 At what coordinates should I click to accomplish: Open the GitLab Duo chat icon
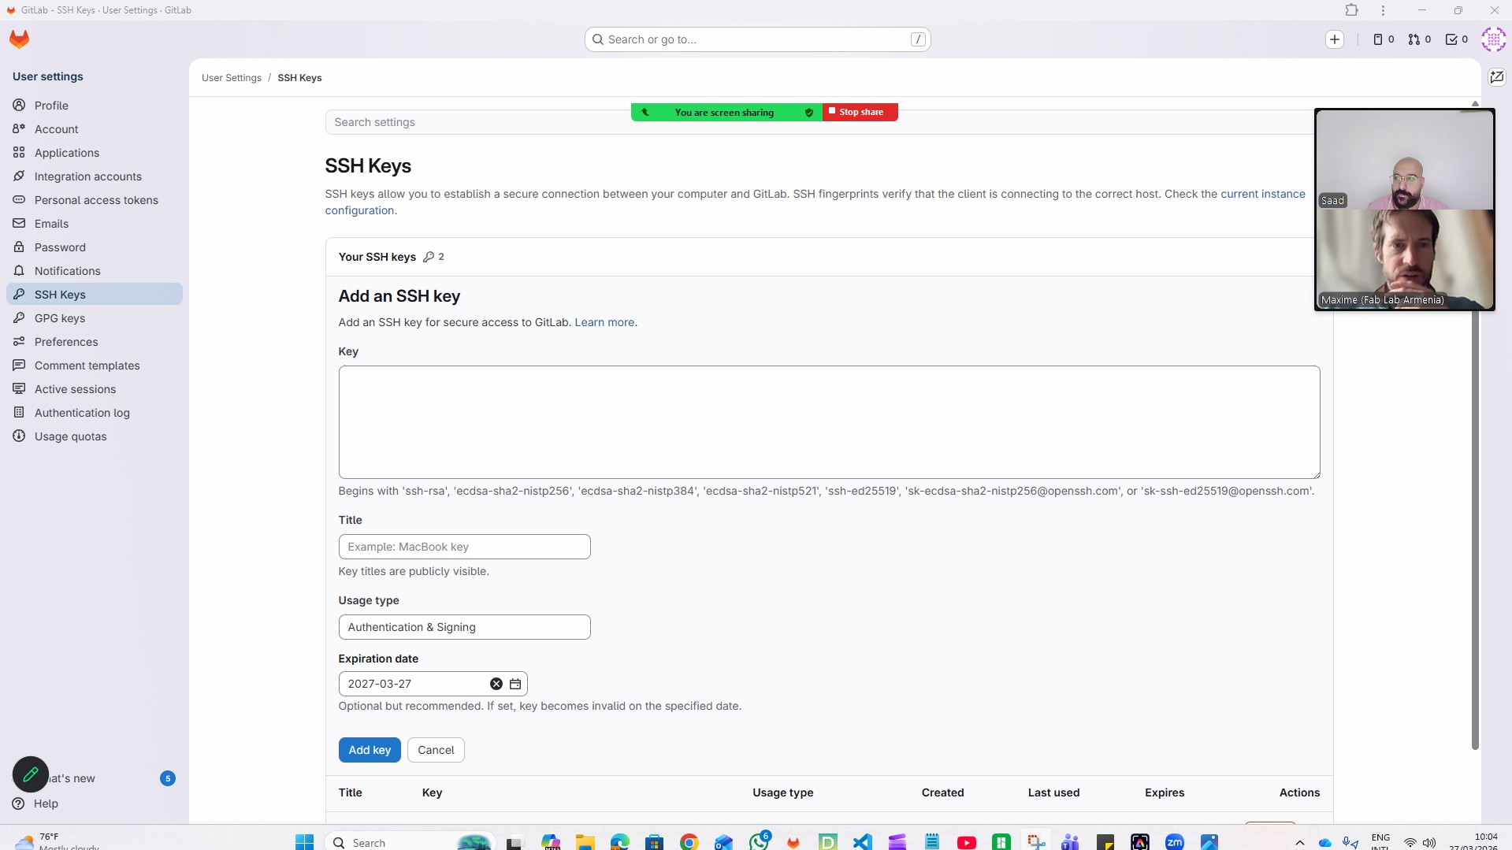click(x=1497, y=77)
